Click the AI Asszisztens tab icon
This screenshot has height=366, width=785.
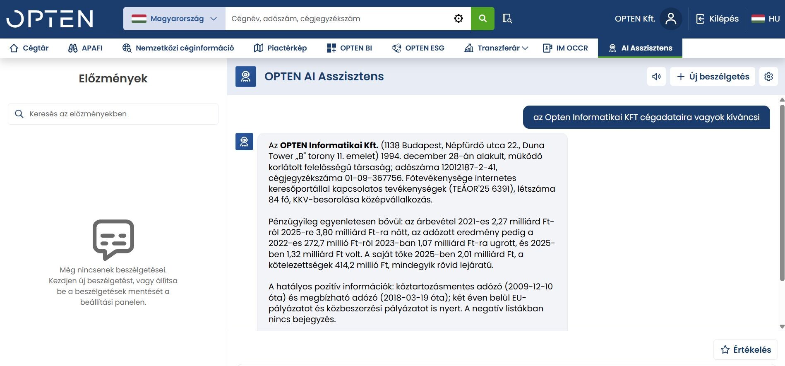[x=612, y=48]
